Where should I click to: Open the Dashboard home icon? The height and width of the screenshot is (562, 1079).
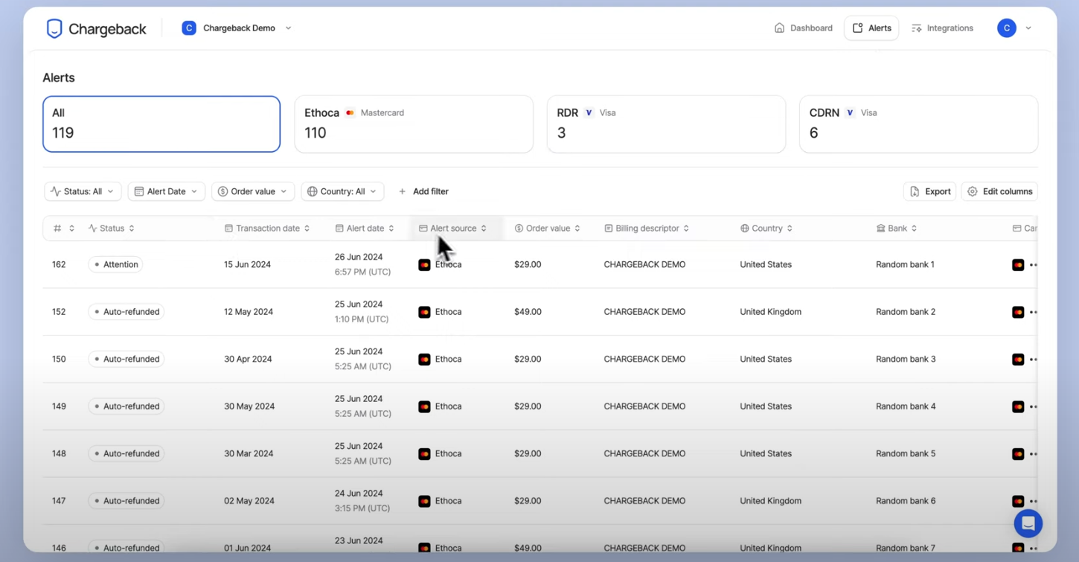pos(778,28)
